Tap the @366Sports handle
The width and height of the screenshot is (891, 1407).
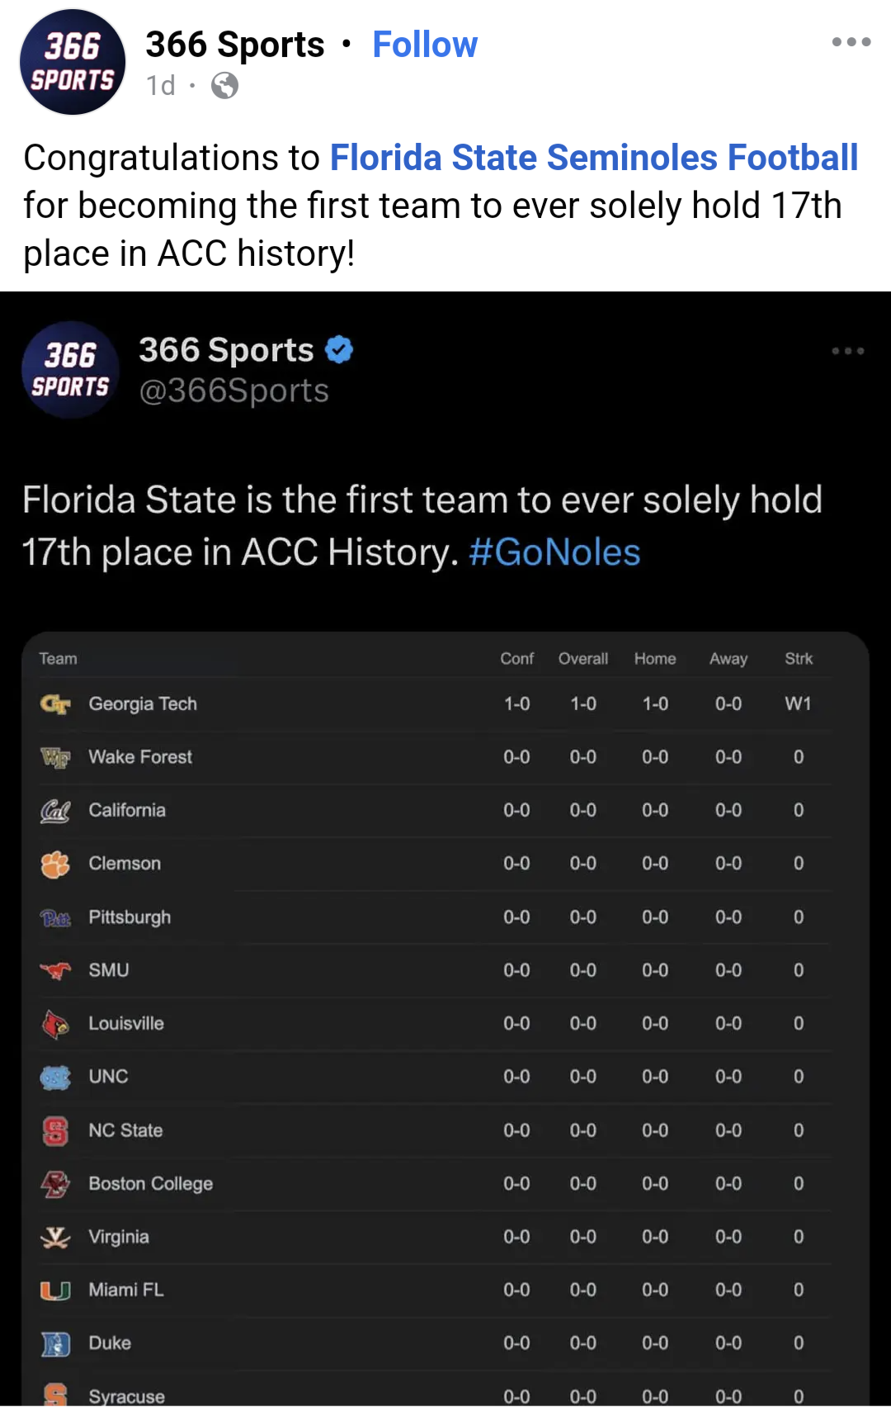click(234, 391)
